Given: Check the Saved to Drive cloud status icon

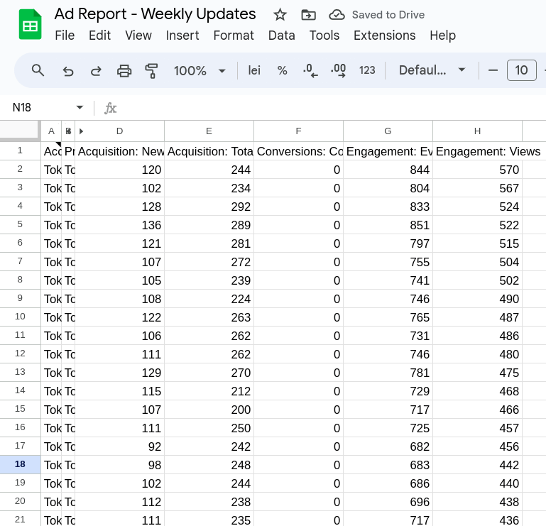Looking at the screenshot, I should coord(337,15).
